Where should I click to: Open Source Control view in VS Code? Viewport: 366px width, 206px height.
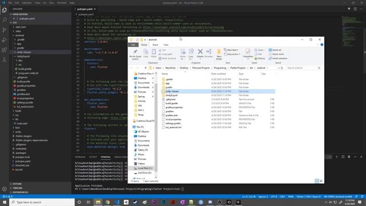point(5,30)
